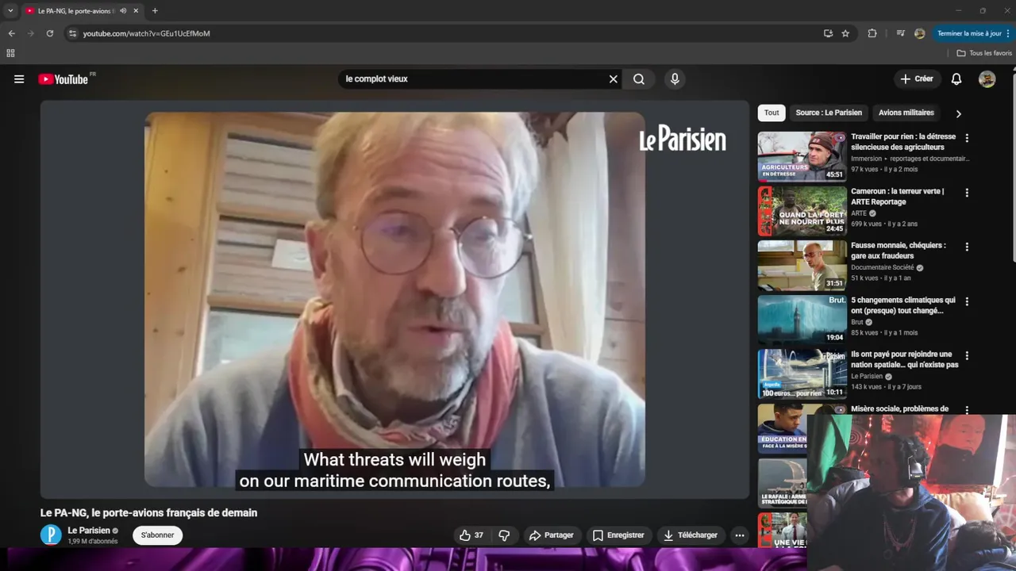1016x571 pixels.
Task: Show more filter chips with right arrow
Action: click(958, 113)
